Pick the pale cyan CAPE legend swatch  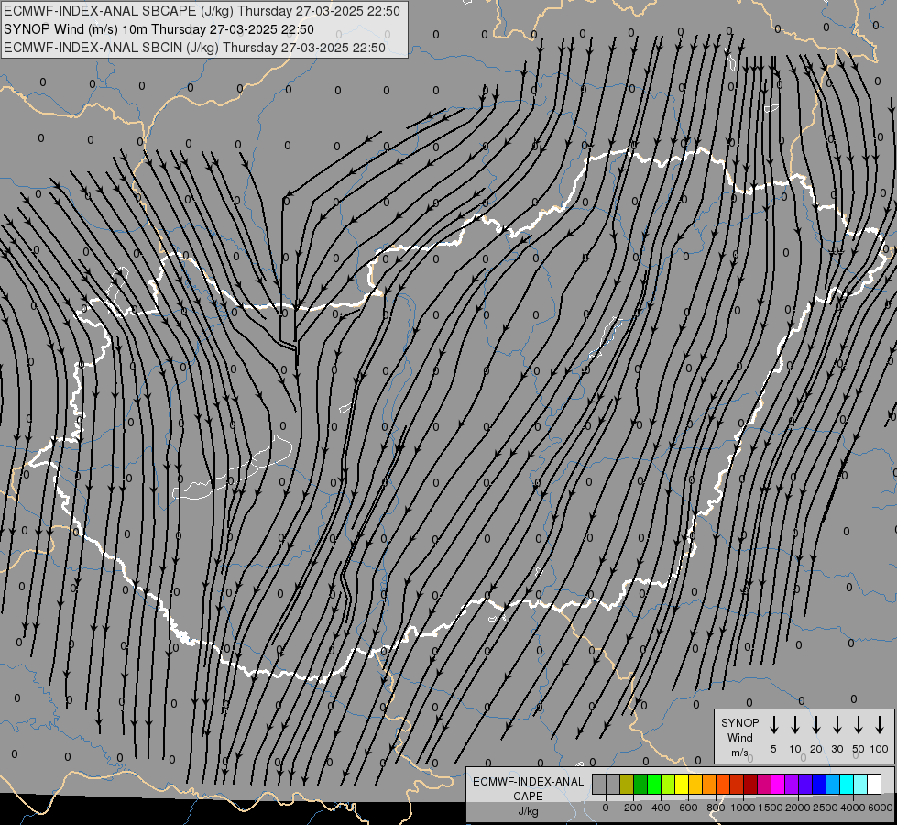click(859, 785)
